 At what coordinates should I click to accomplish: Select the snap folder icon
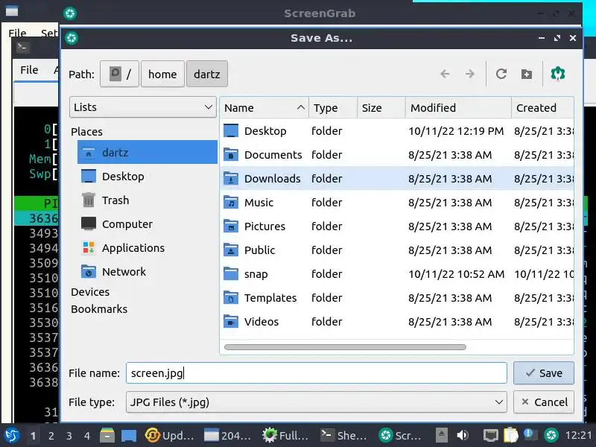coord(231,274)
